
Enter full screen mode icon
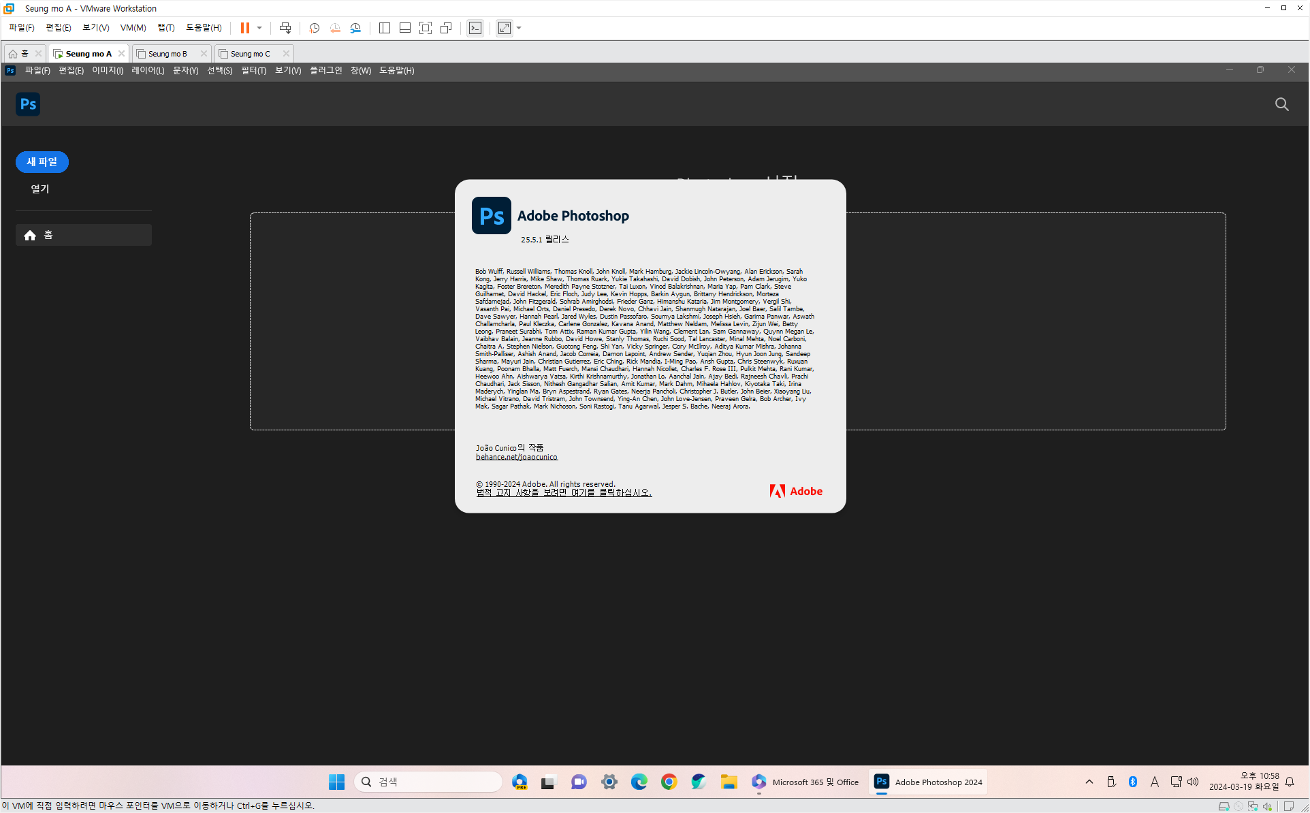[x=426, y=28]
